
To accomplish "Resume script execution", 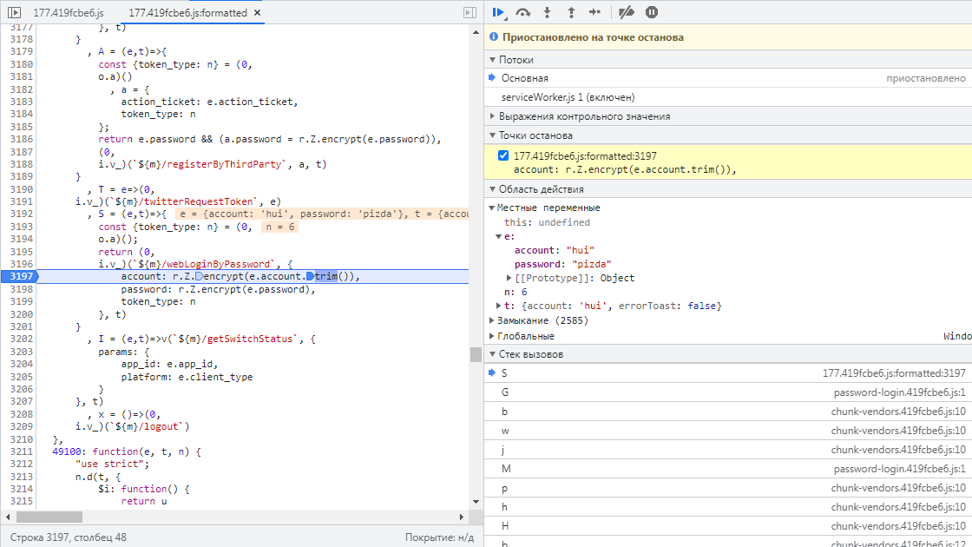I will point(498,12).
